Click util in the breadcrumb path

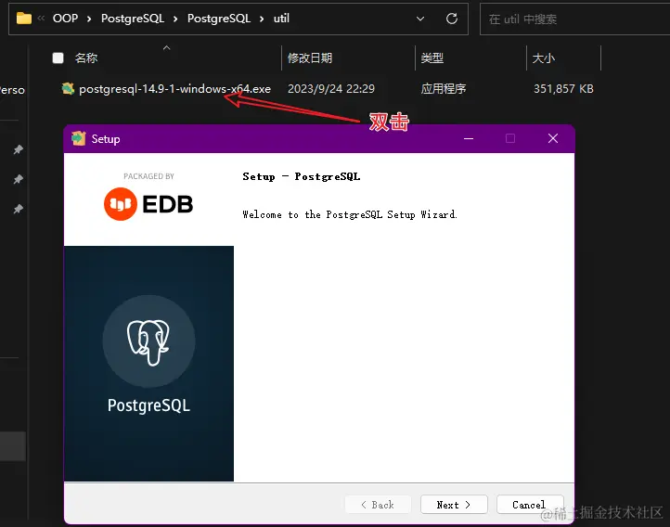point(281,19)
